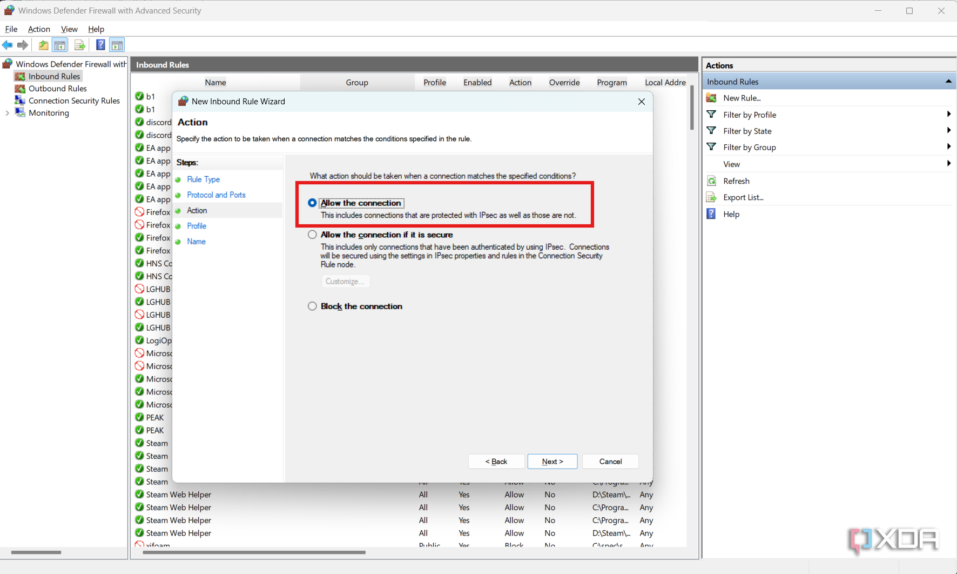Select the Monitoring node in the tree

49,113
